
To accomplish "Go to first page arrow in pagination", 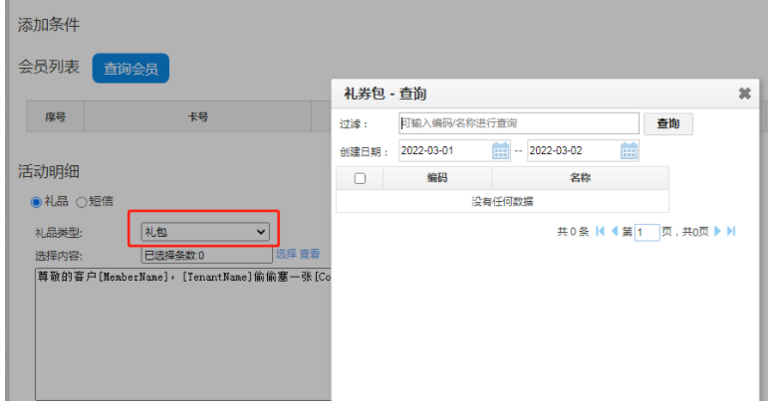I will coord(600,231).
